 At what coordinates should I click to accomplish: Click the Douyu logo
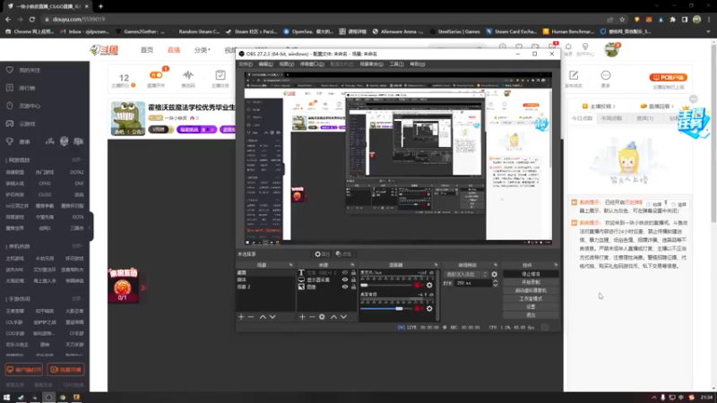point(104,50)
